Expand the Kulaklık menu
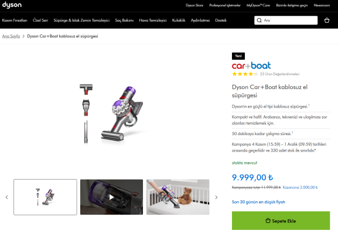338x234 pixels. tap(179, 20)
